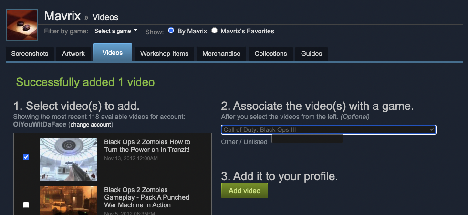This screenshot has height=215, width=468.
Task: Select the By Mavrix radio option
Action: pos(171,31)
